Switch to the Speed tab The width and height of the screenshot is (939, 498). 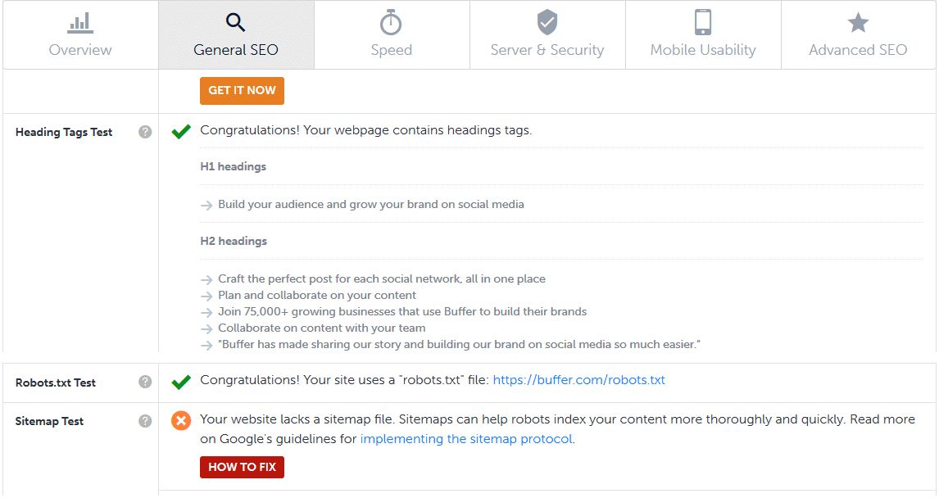coord(392,34)
